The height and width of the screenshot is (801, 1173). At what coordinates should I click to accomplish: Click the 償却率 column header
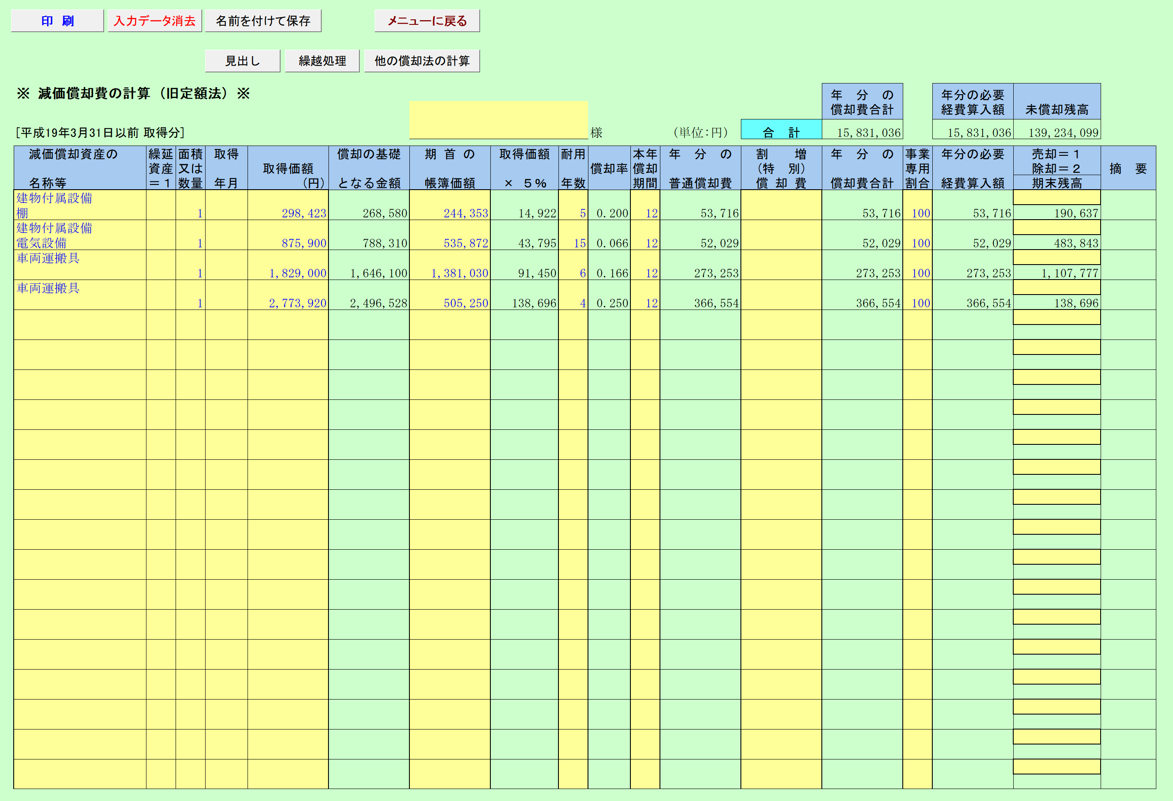point(609,168)
